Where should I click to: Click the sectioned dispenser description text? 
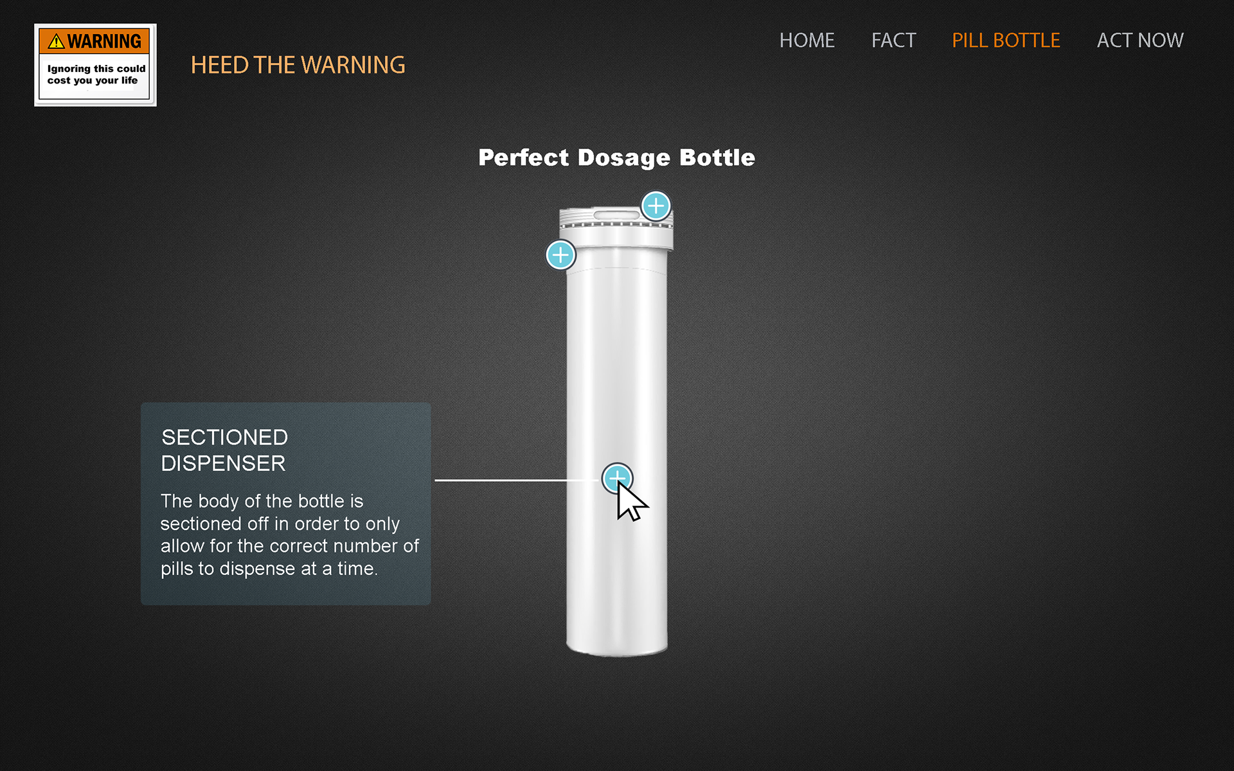coord(289,535)
